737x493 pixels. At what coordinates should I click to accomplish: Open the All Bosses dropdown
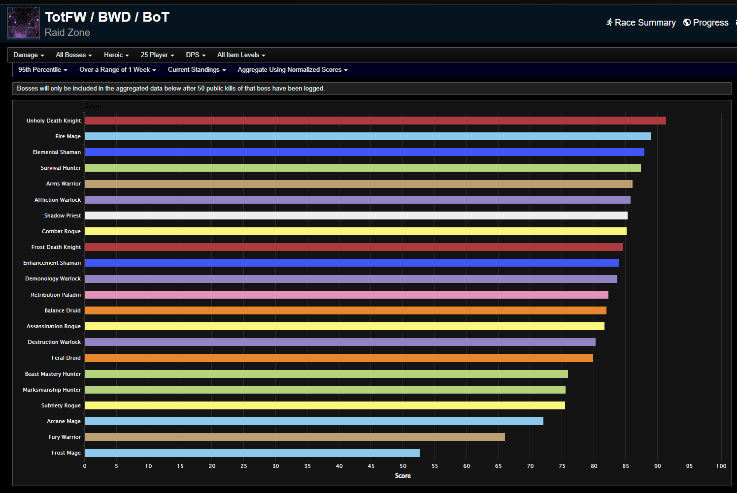click(74, 55)
